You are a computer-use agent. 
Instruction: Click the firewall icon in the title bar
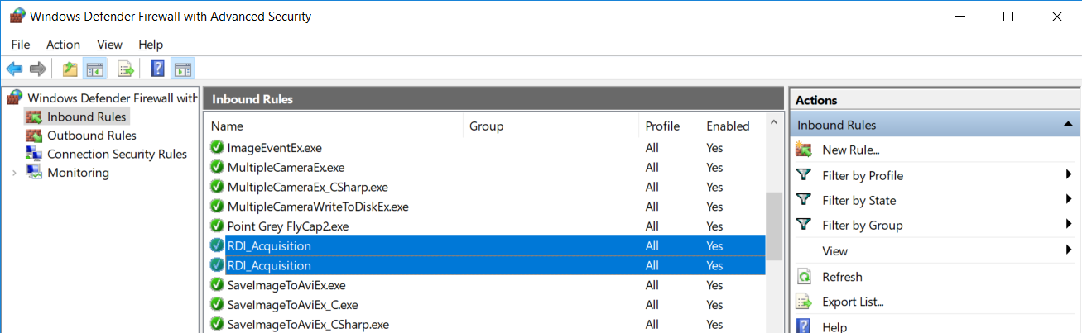(x=17, y=16)
